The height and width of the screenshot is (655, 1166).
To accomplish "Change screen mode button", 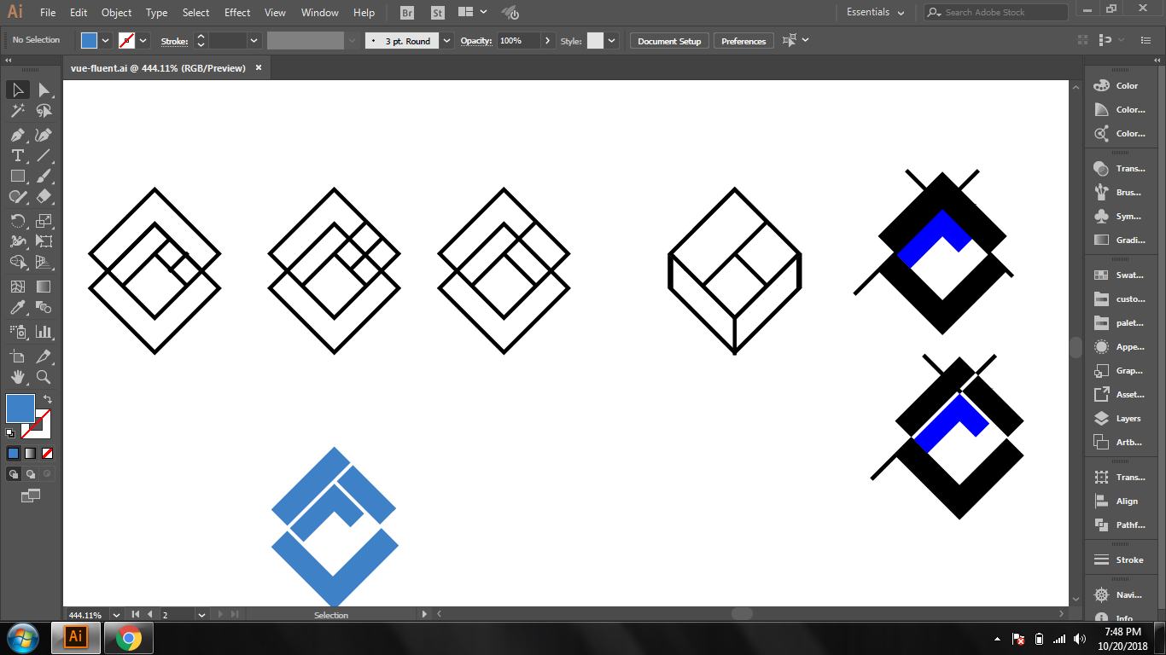I will point(31,495).
